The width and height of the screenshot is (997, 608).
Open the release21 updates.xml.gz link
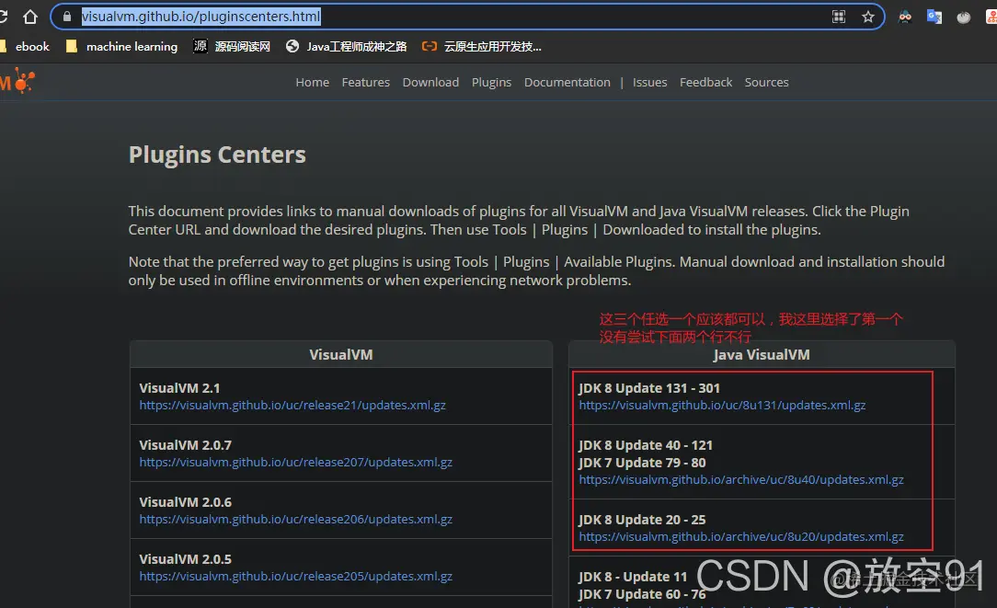292,405
